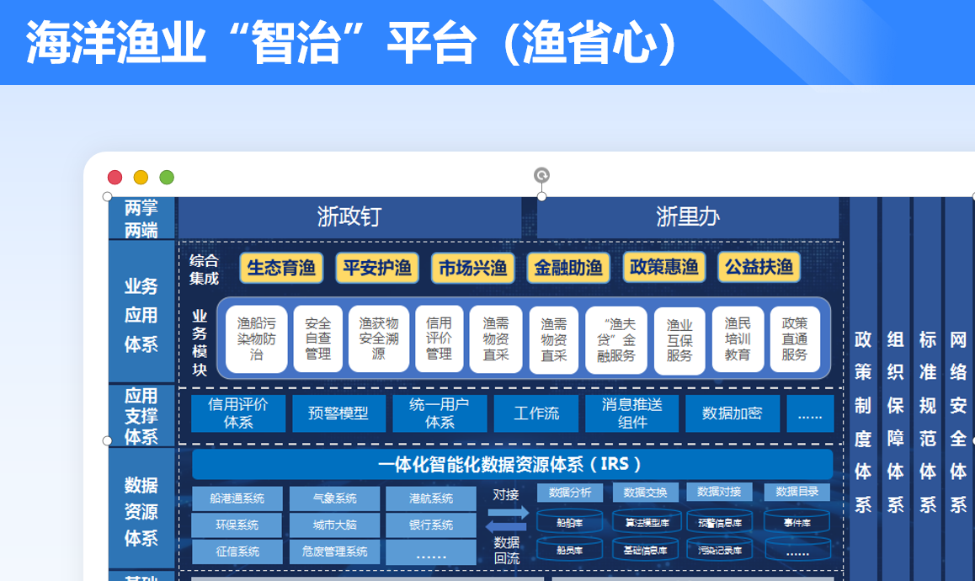Click the left-pointing arrow above 数据回流

(x=506, y=527)
